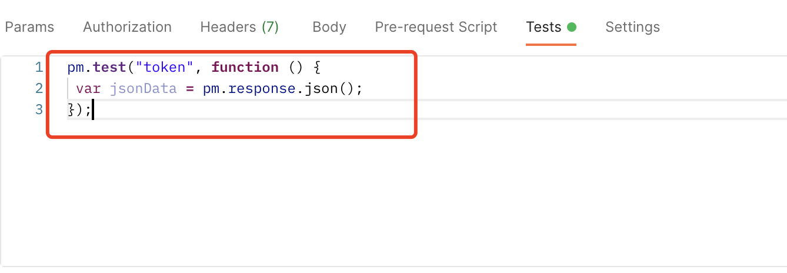Switch to the Authorization tab
The height and width of the screenshot is (273, 787).
127,27
